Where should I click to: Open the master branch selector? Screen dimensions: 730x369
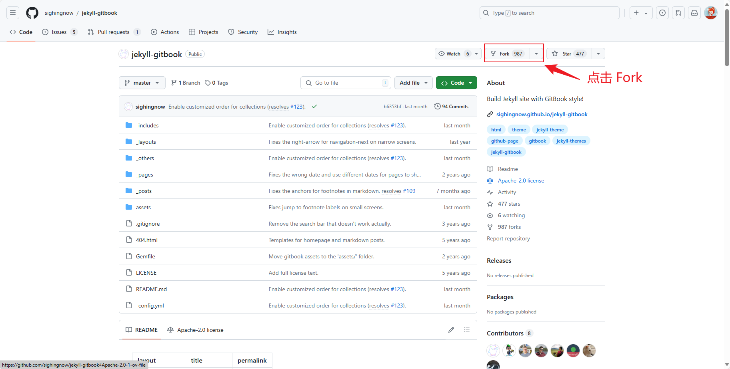[142, 83]
